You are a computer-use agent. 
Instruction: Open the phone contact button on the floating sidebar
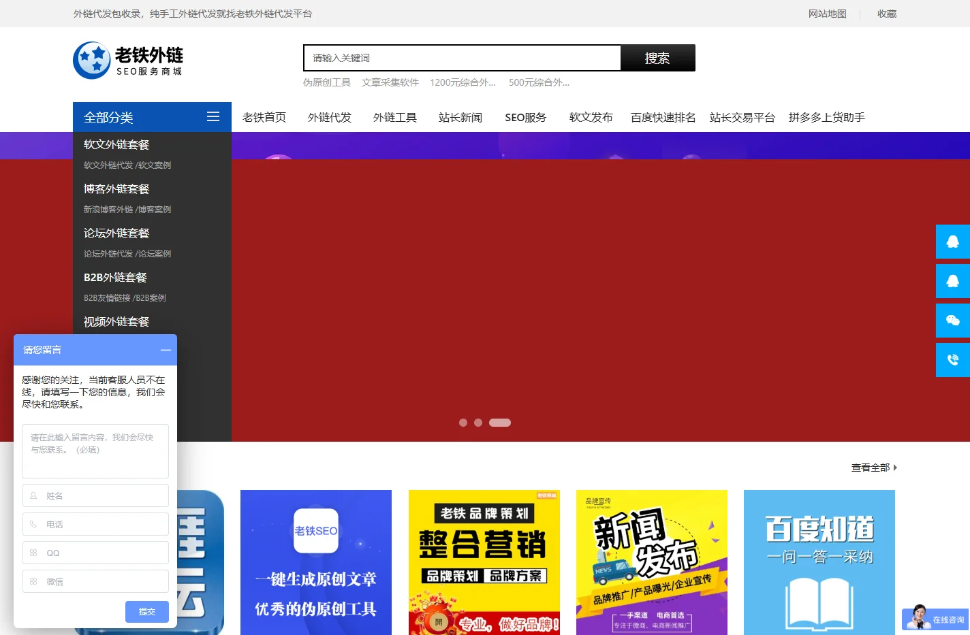click(953, 360)
